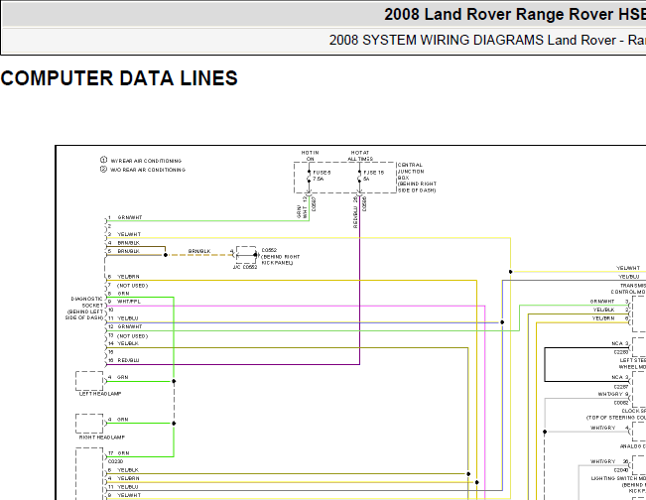This screenshot has width=646, height=500.
Task: Click the C2040 connector label
Action: (x=621, y=470)
